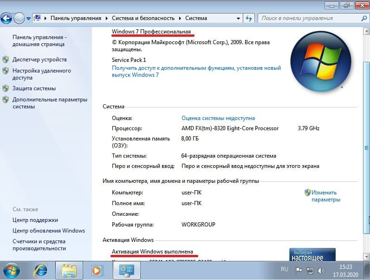Screen dimensions: 370x280
Task: Click AMD FX(tm)-8320 processor value
Action: (x=230, y=128)
